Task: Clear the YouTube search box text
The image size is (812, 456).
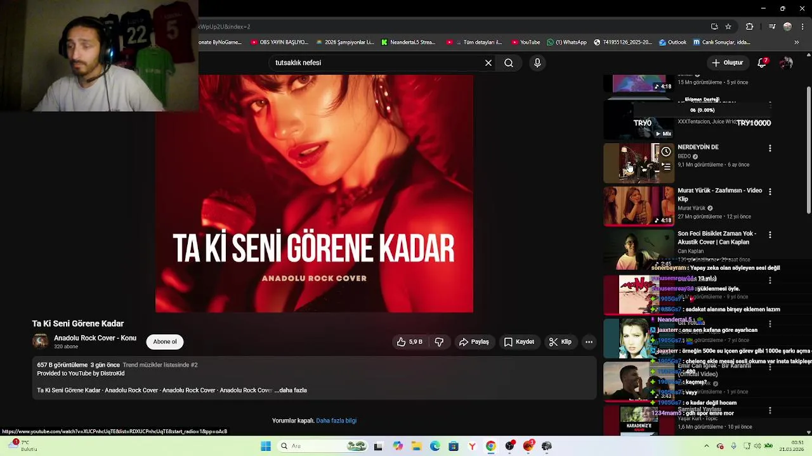Action: tap(488, 63)
